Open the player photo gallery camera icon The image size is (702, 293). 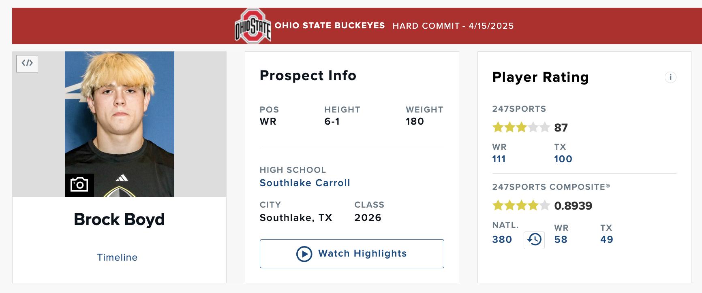(x=79, y=185)
